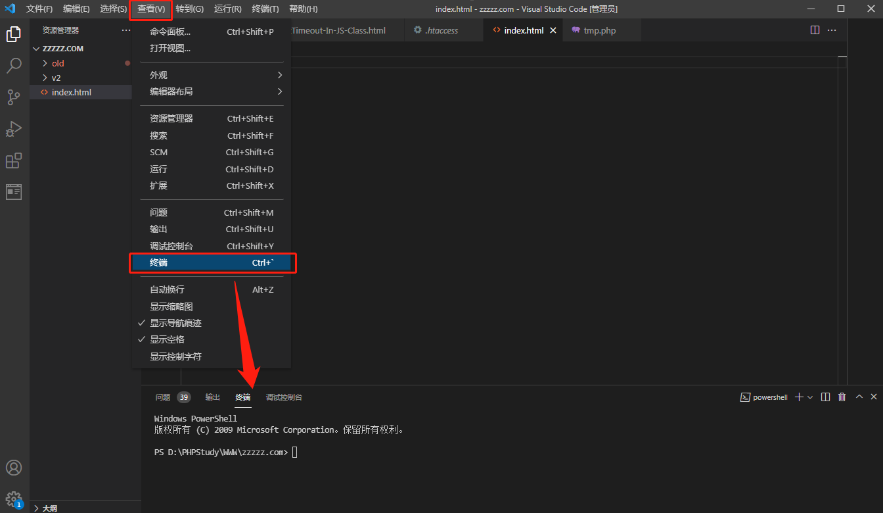Open the Accounts icon in the activity bar

click(x=14, y=467)
